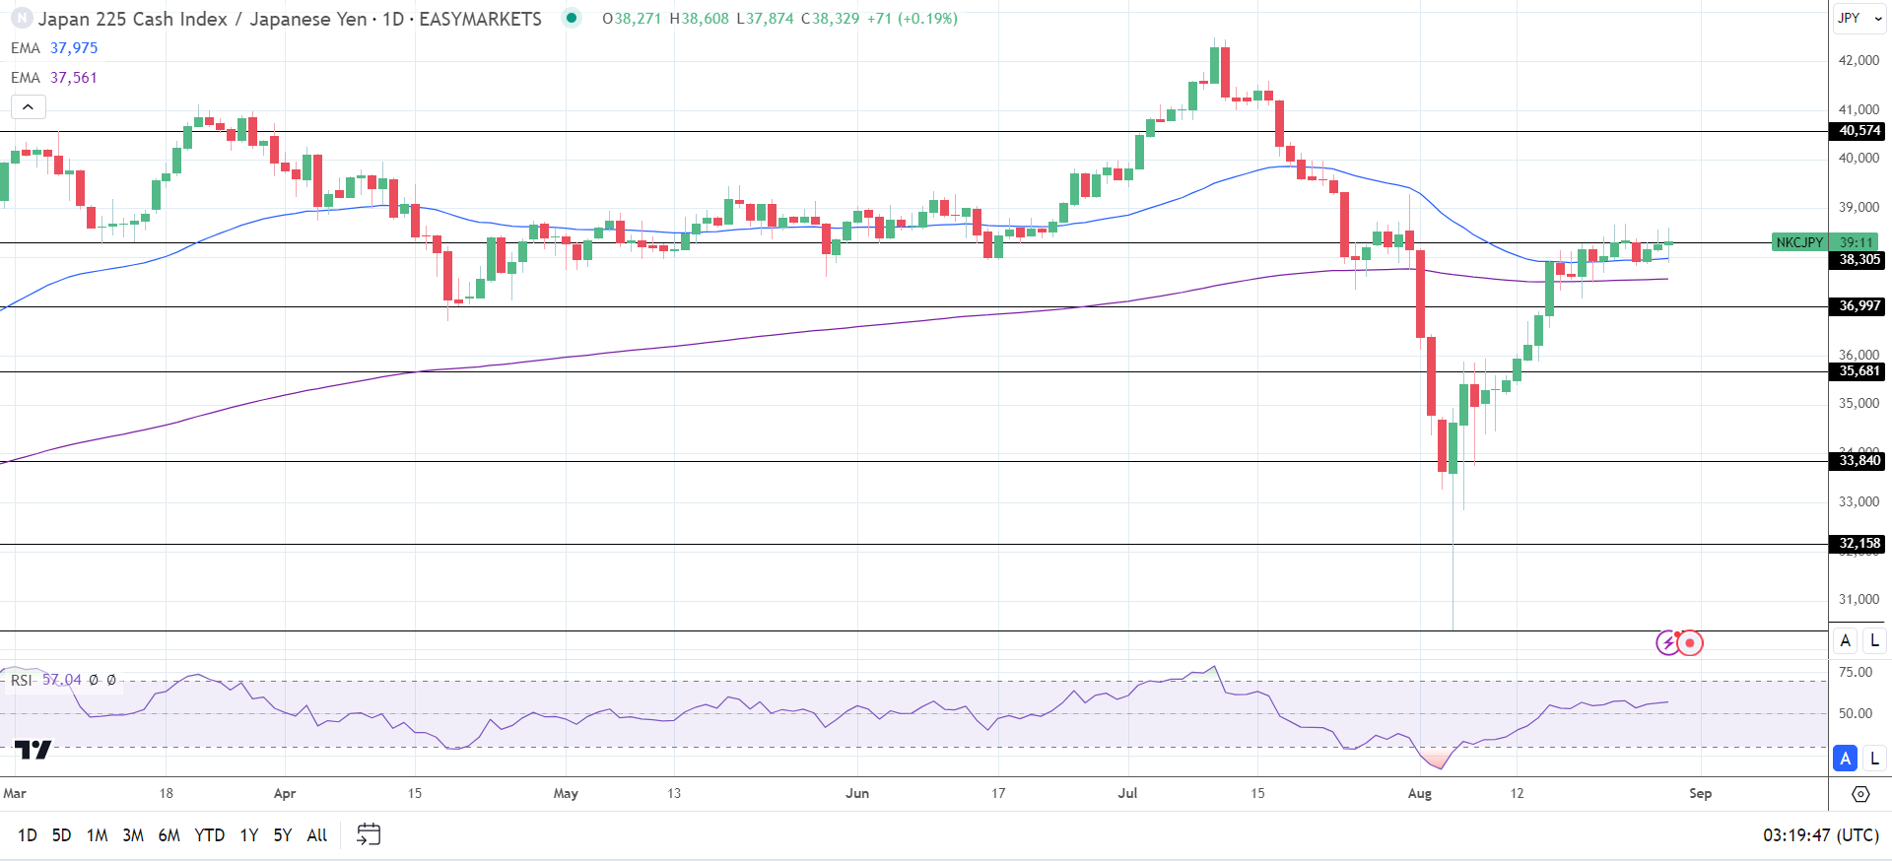Viewport: 1892px width, 861px height.
Task: Select the 5Y time range
Action: [x=283, y=835]
